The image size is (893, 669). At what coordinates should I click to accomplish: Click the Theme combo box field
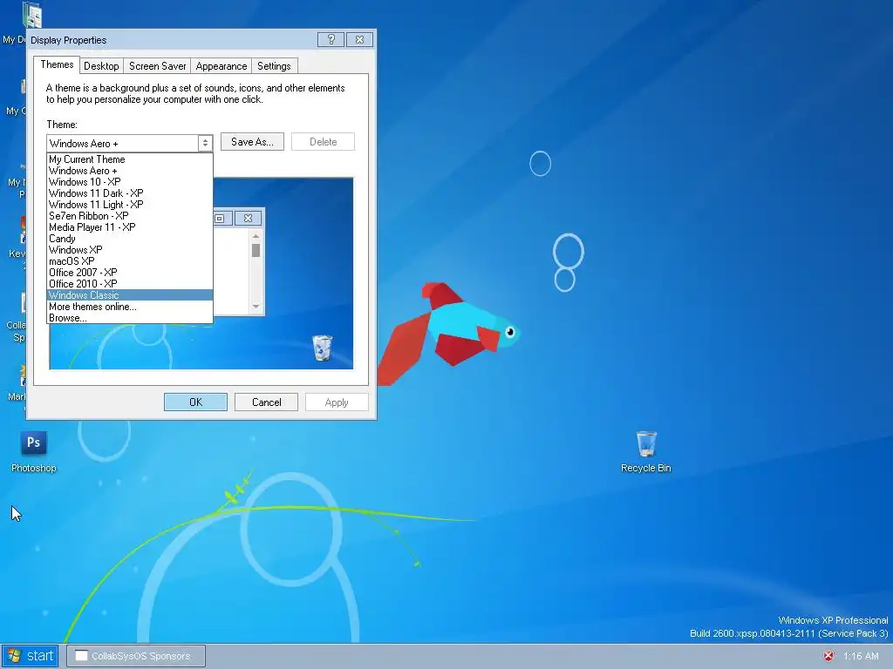point(130,144)
